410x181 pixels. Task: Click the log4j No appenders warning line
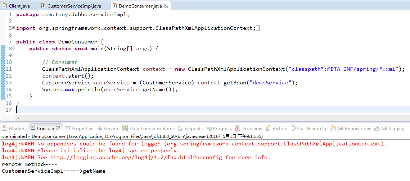click(x=194, y=144)
